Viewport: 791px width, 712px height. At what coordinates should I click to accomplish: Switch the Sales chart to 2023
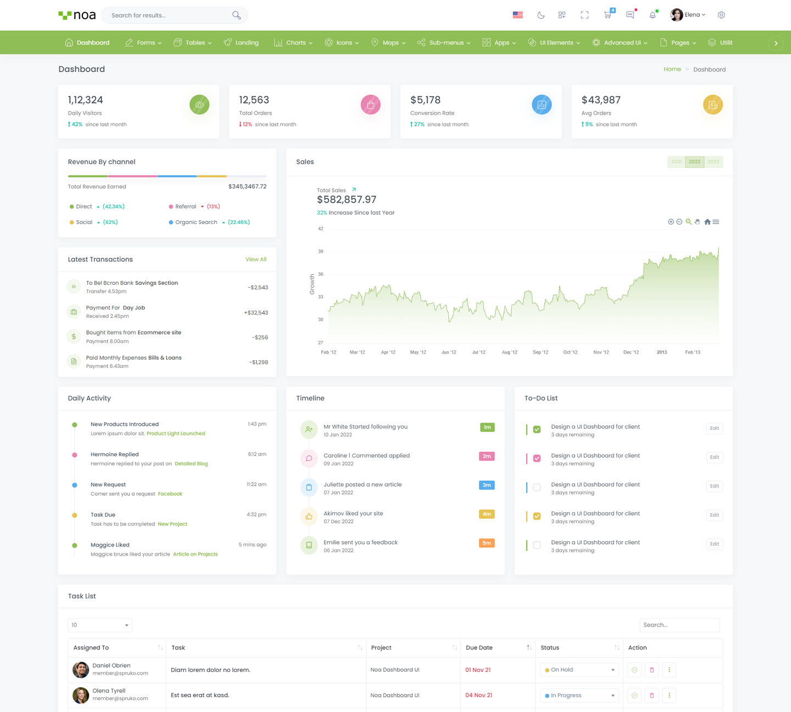point(713,162)
